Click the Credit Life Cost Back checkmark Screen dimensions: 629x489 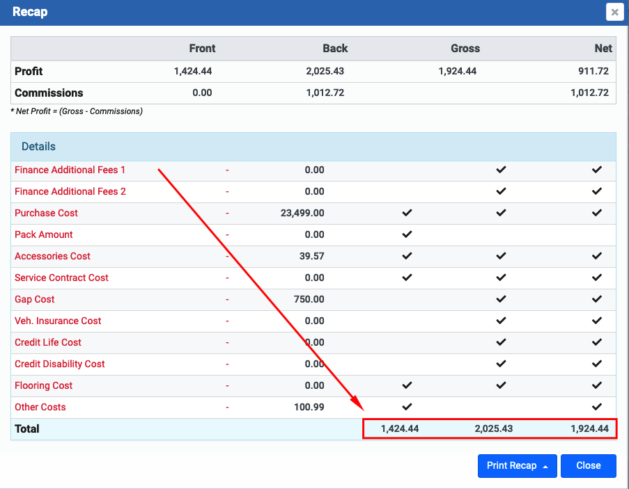[x=501, y=342]
